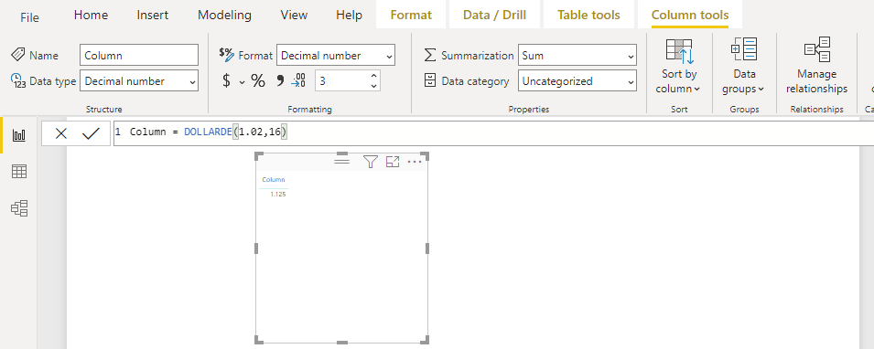Switch to the Format tab

coord(411,15)
